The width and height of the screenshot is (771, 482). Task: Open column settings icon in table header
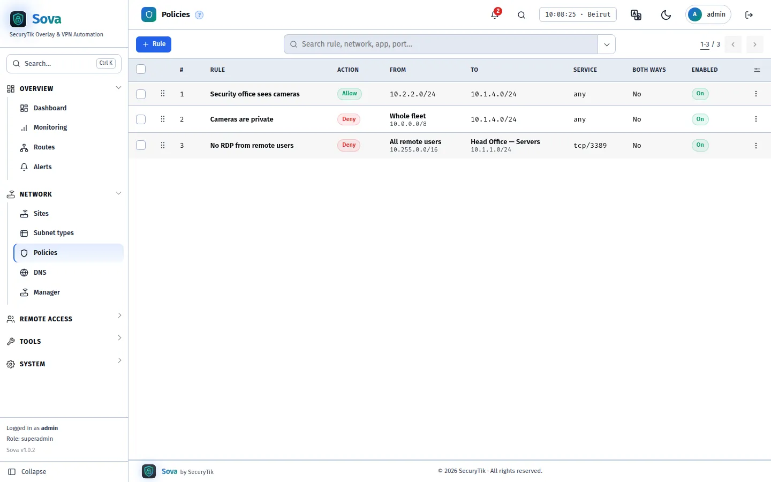(757, 70)
